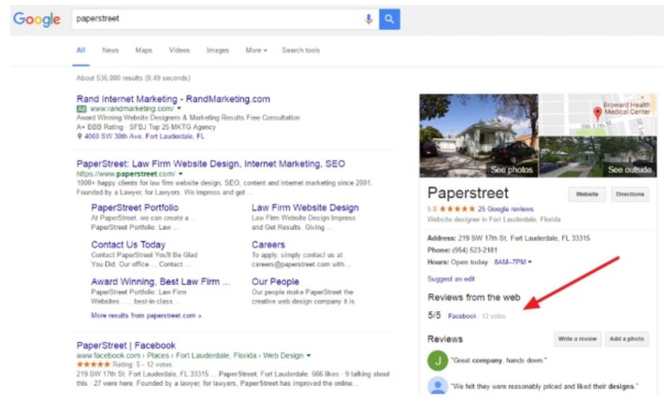This screenshot has height=399, width=665.
Task: Click About 536,000 results text
Action: 133,78
